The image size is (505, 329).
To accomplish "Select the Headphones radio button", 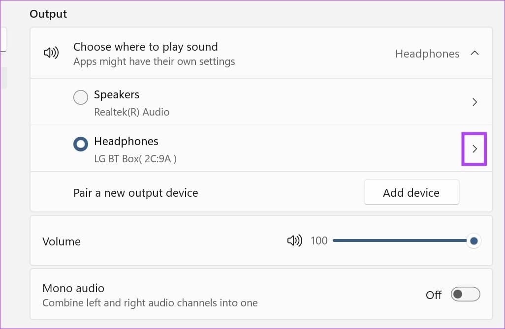I will [80, 145].
